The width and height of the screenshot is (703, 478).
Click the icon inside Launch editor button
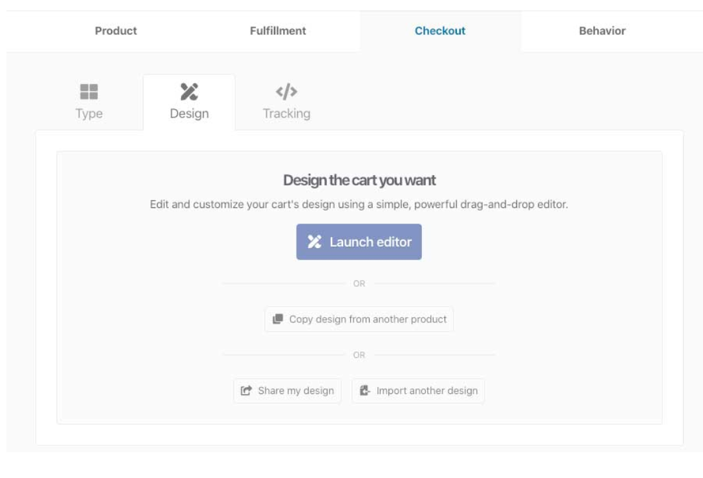click(314, 242)
